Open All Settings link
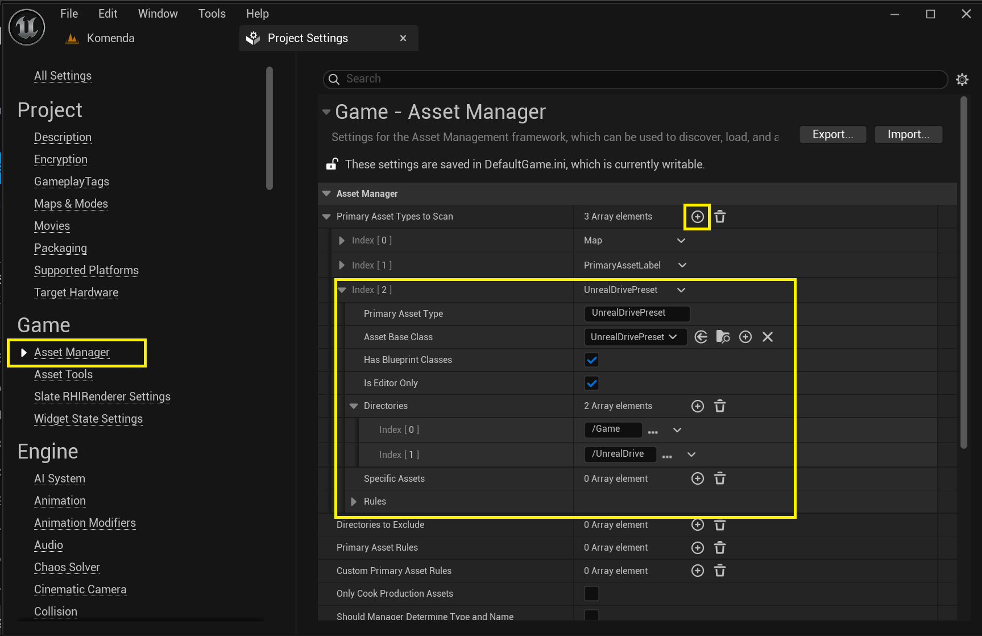 coord(63,76)
